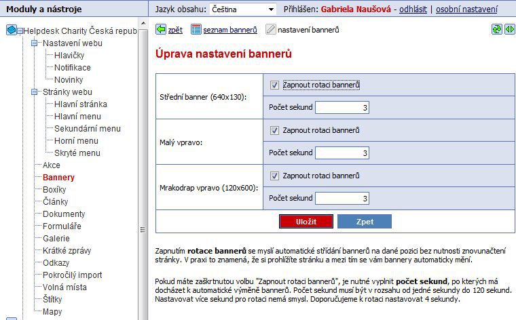The width and height of the screenshot is (516, 320).
Task: Select Galerie module in the tree
Action: (x=56, y=238)
